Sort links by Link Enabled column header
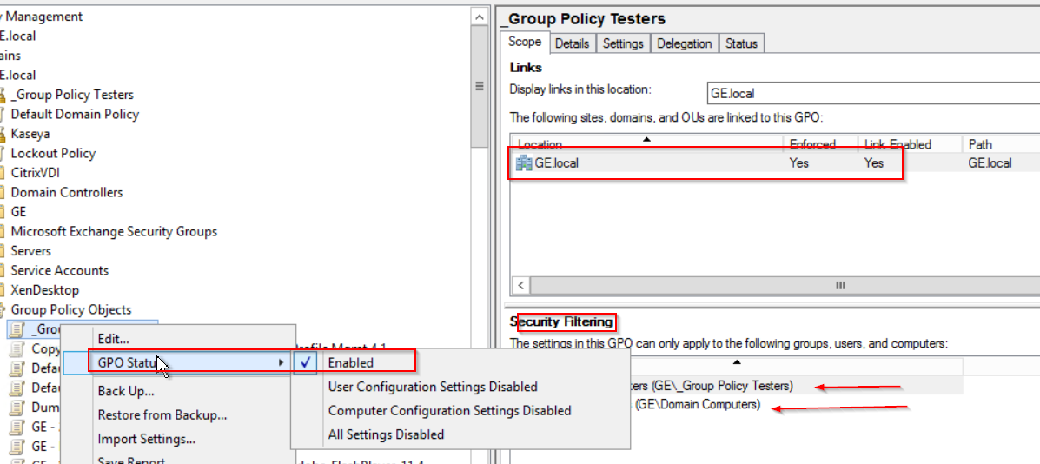Screen dimensions: 1040x464 tap(910, 144)
